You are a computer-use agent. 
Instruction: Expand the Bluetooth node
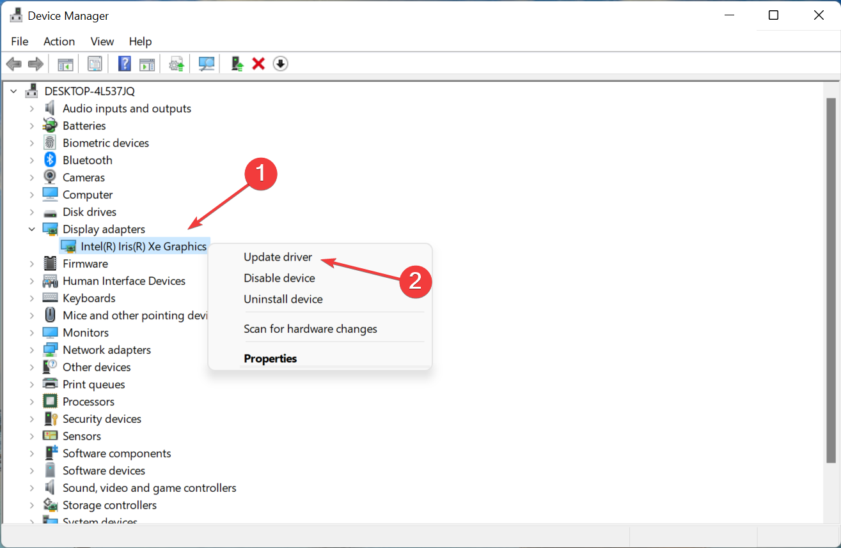31,160
